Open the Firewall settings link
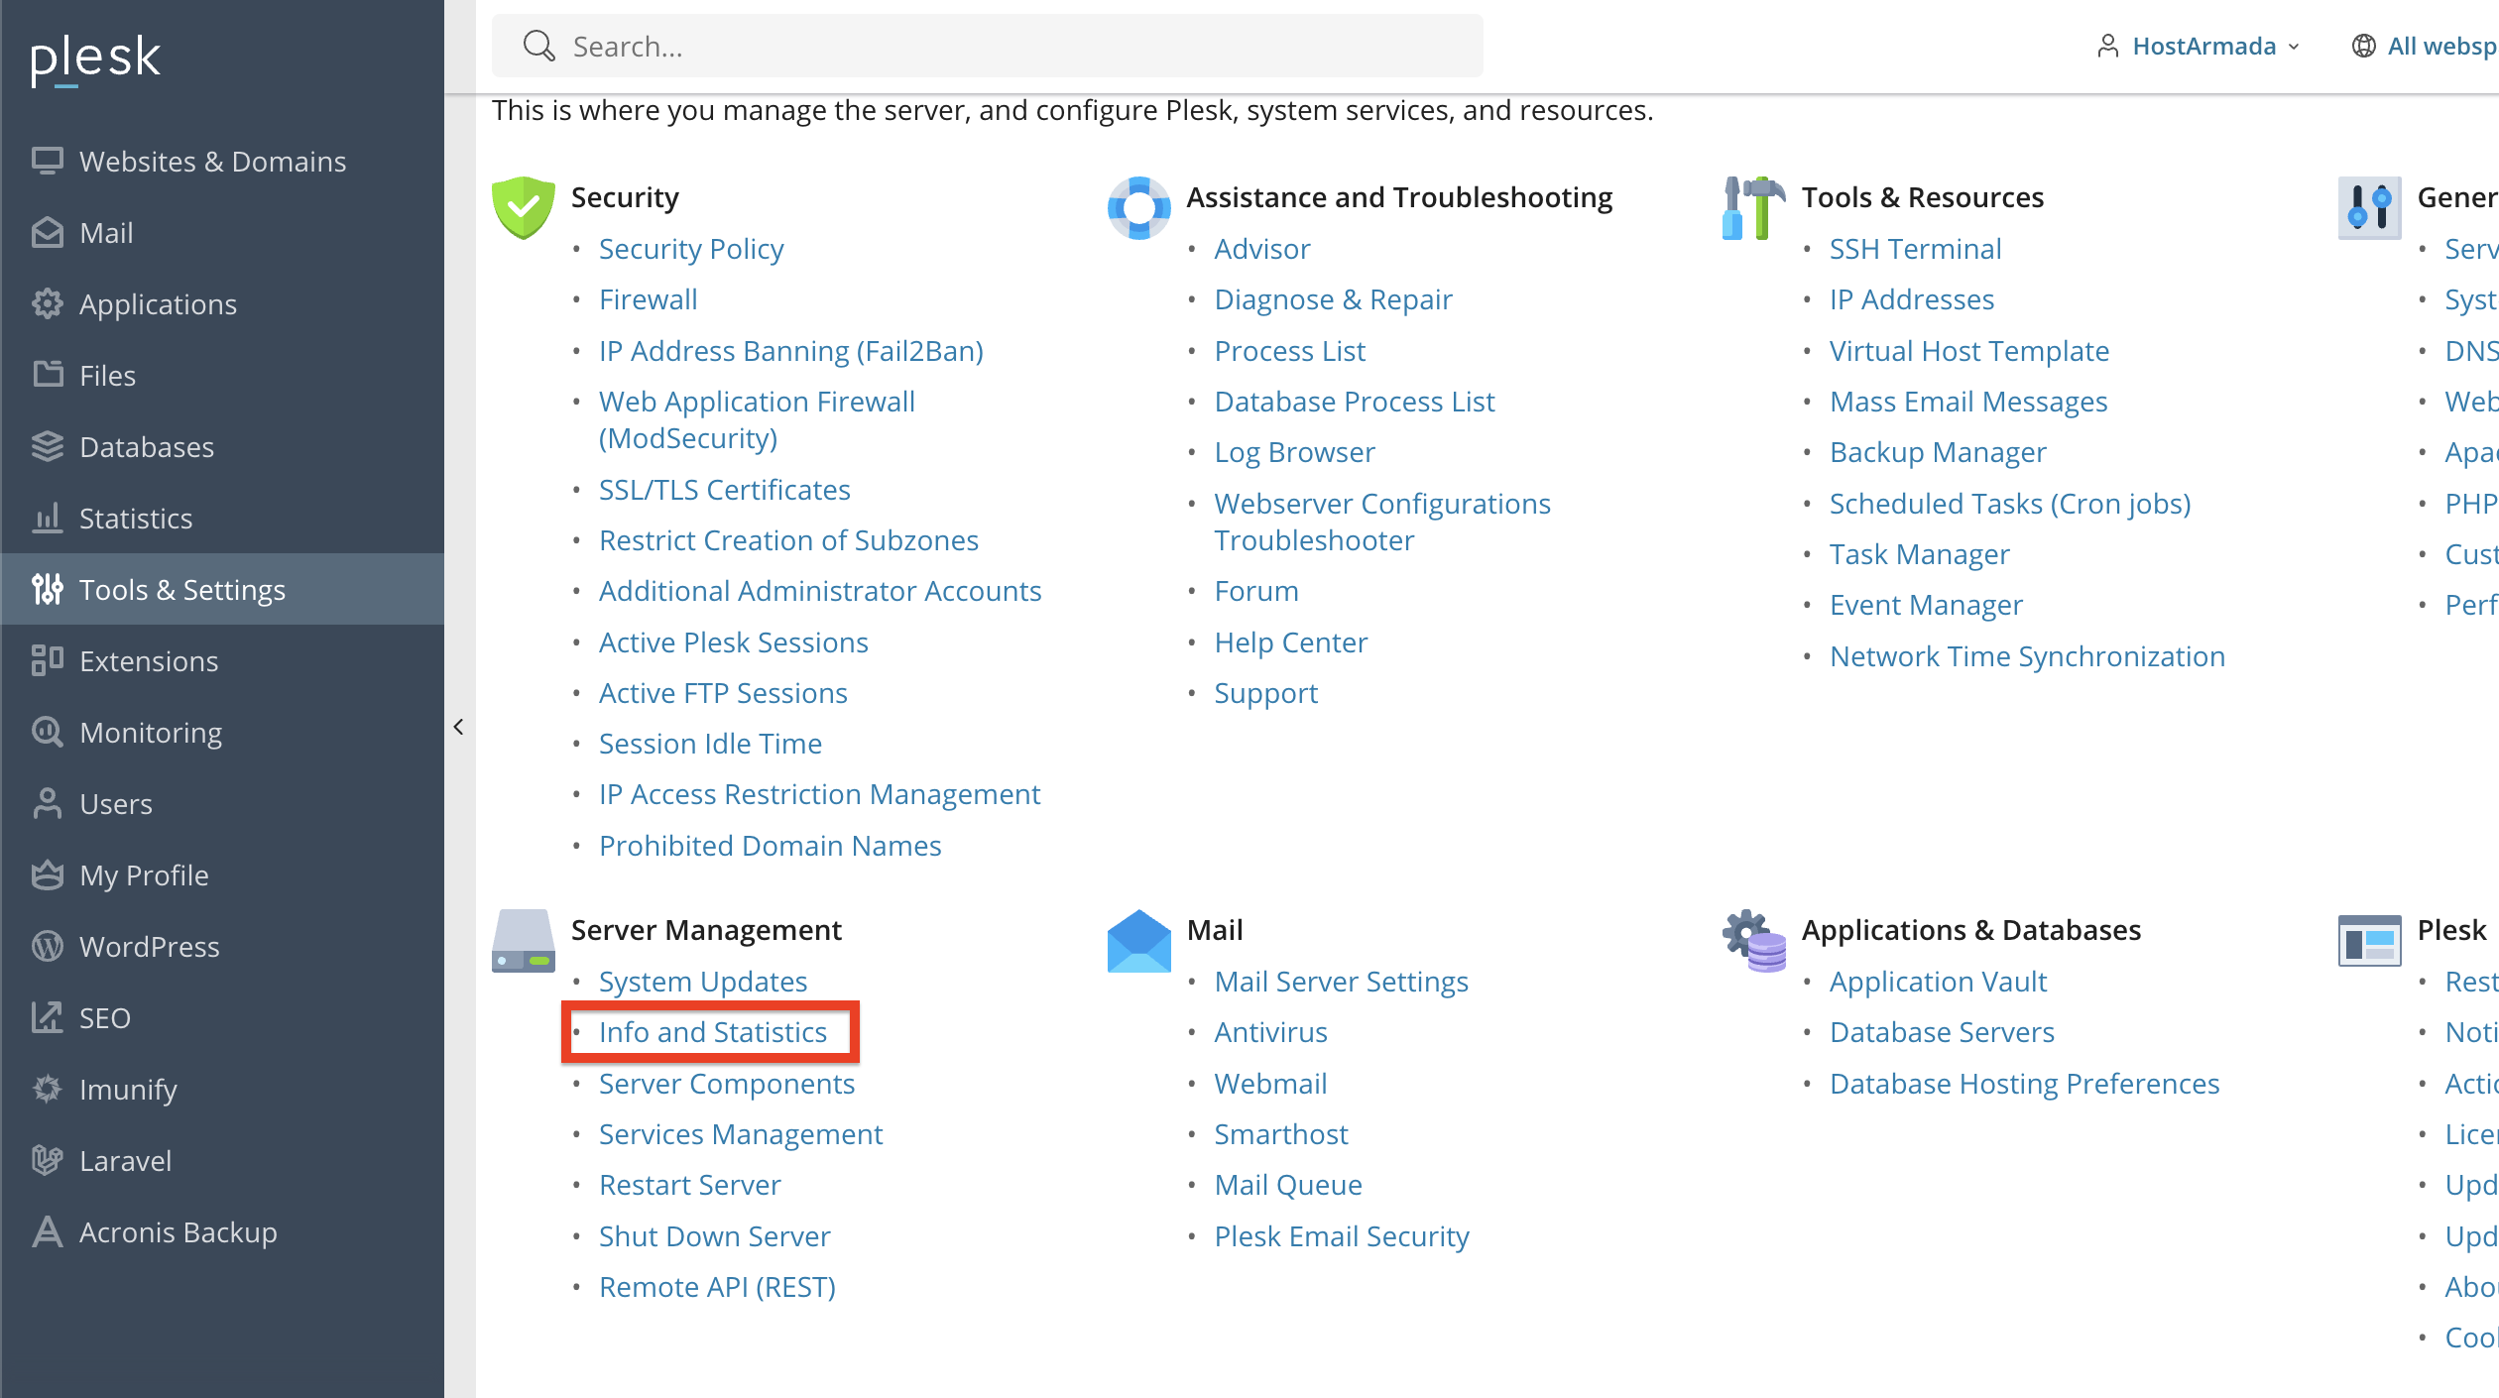This screenshot has height=1398, width=2499. (x=649, y=299)
